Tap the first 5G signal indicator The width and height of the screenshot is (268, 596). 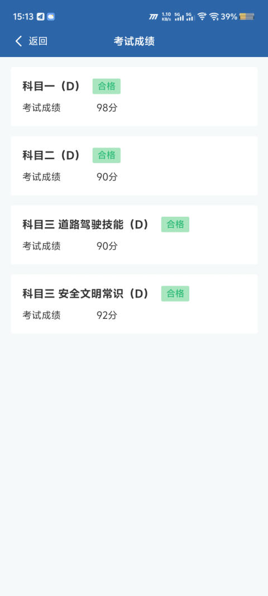(x=179, y=17)
